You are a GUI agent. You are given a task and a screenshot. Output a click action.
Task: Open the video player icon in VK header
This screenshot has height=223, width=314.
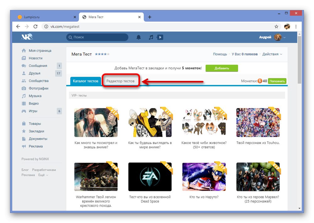(x=160, y=37)
